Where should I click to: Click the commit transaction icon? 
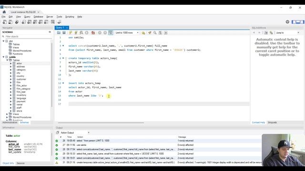coord(100,33)
